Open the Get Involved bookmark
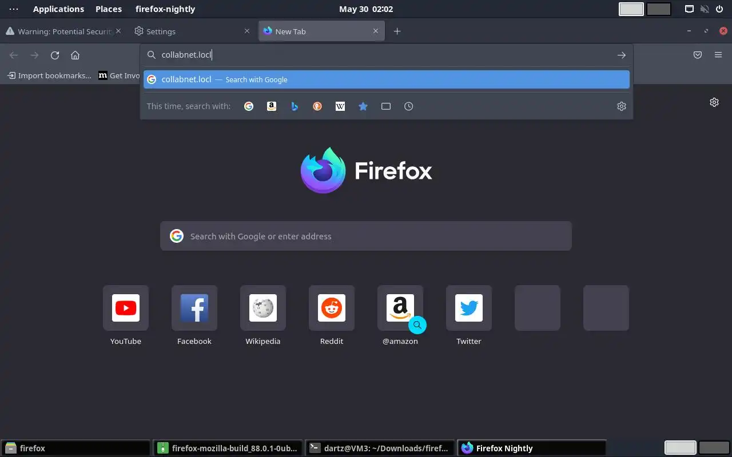 coord(119,75)
